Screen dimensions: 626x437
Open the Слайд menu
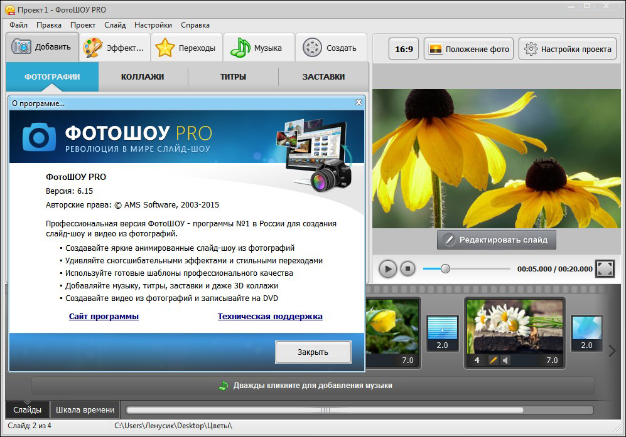pyautogui.click(x=115, y=25)
